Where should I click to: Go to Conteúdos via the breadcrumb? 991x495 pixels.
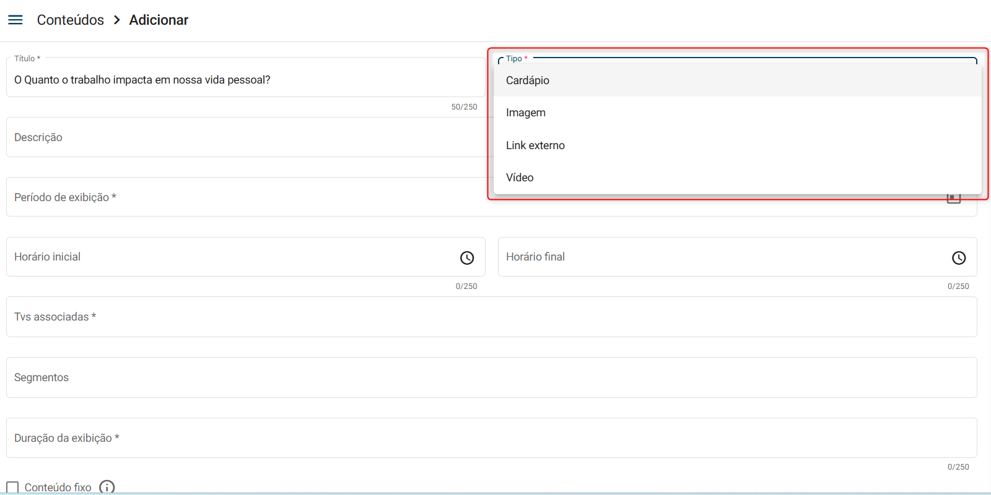click(71, 20)
